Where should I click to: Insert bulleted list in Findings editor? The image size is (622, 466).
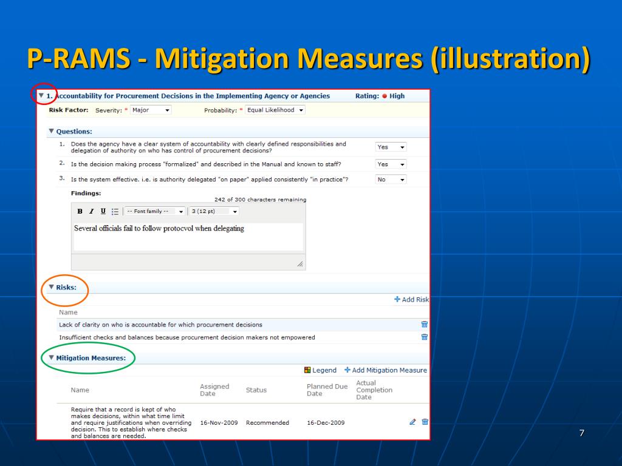coord(115,212)
